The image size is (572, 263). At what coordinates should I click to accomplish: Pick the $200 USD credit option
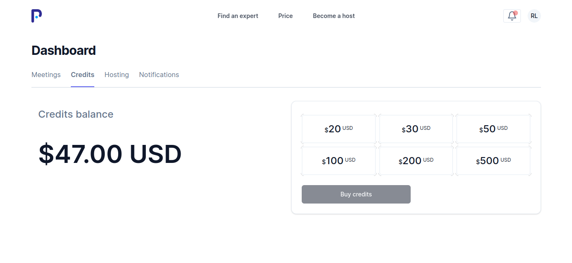(x=416, y=161)
